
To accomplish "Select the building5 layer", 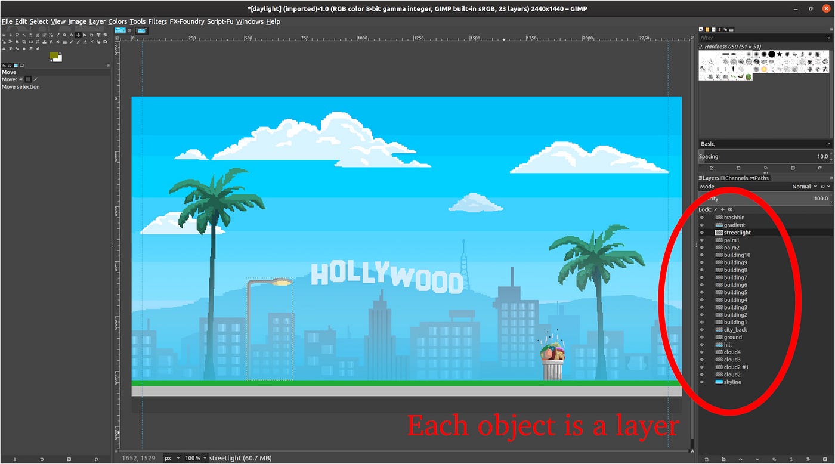I will [x=735, y=292].
